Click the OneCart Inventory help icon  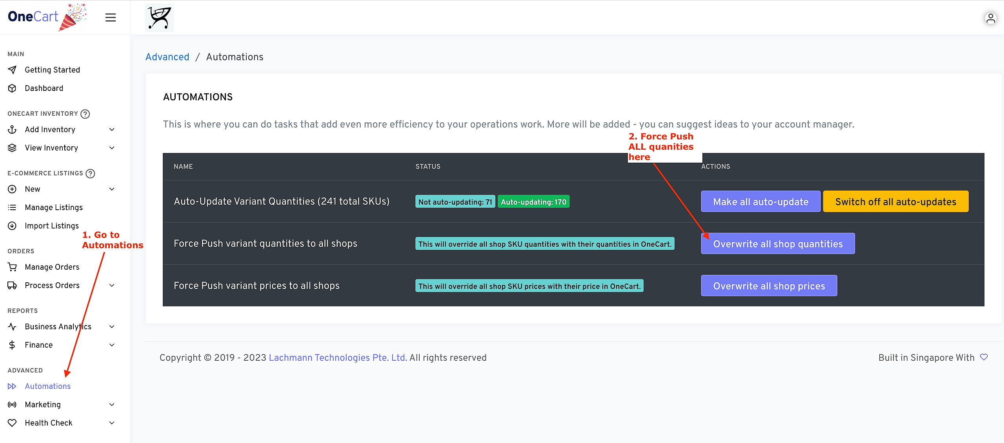85,114
